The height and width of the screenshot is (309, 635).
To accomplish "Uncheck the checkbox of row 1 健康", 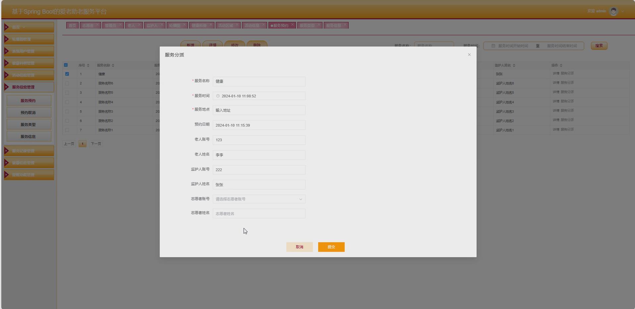I will click(x=67, y=74).
